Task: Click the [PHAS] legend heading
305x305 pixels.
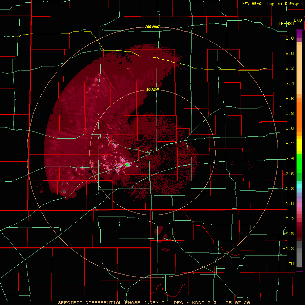Action: pyautogui.click(x=286, y=23)
